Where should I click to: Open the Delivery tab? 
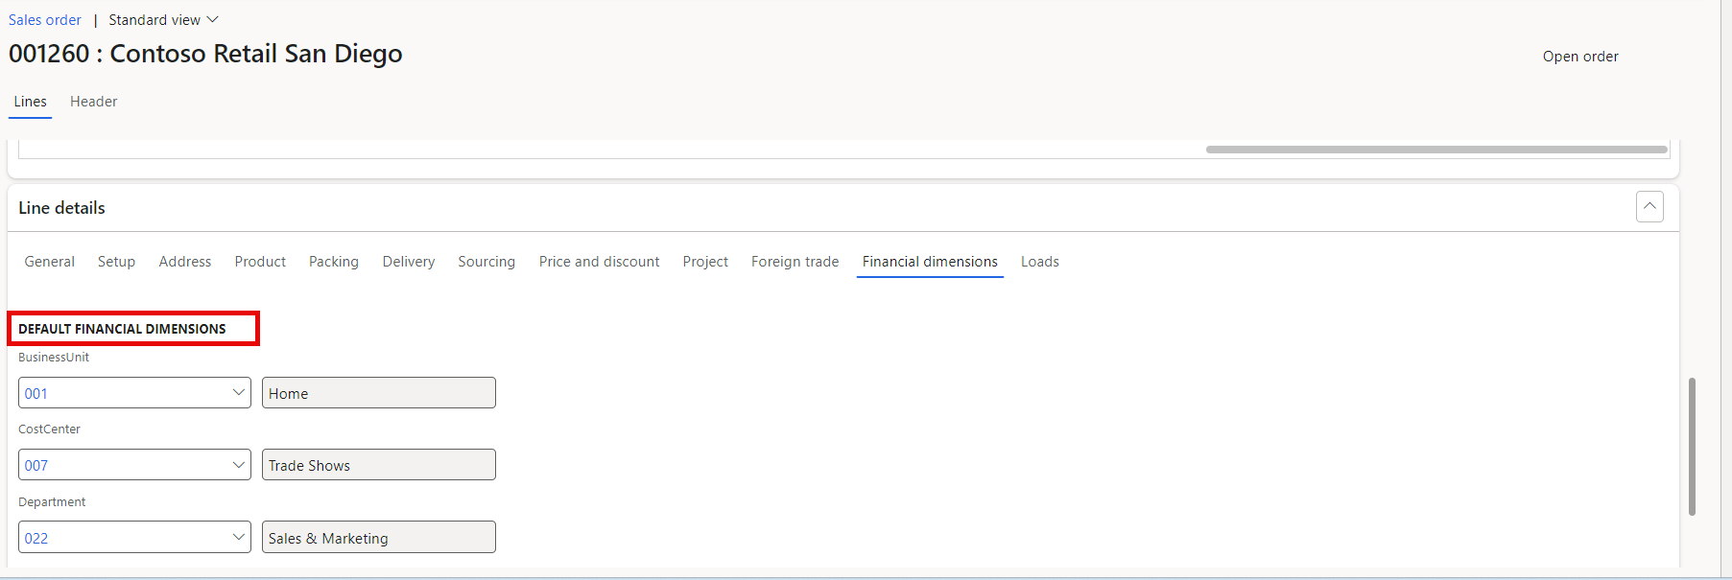[408, 262]
